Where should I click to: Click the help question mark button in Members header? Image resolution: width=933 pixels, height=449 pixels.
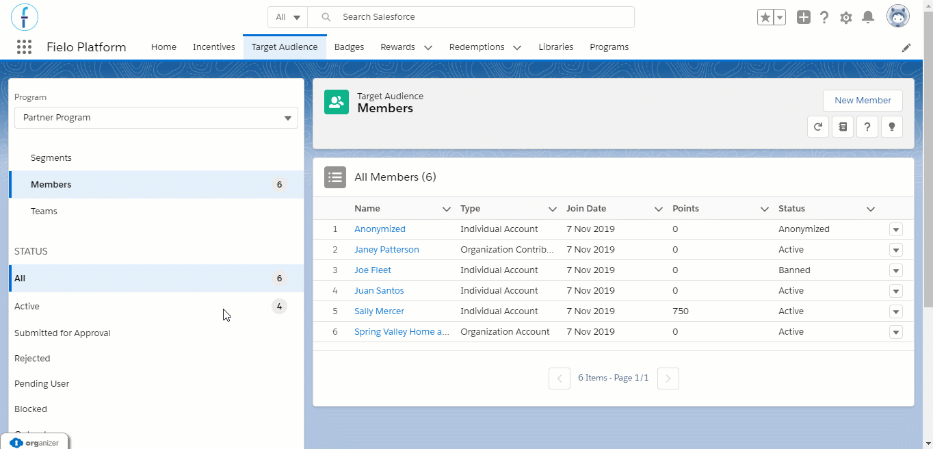[867, 127]
